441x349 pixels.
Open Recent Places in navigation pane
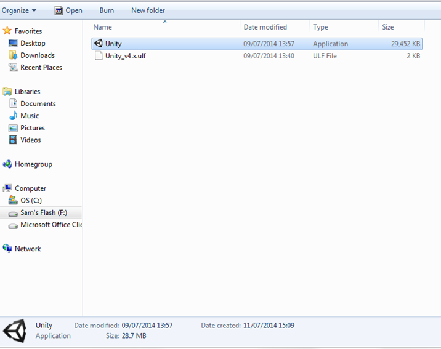tap(41, 68)
